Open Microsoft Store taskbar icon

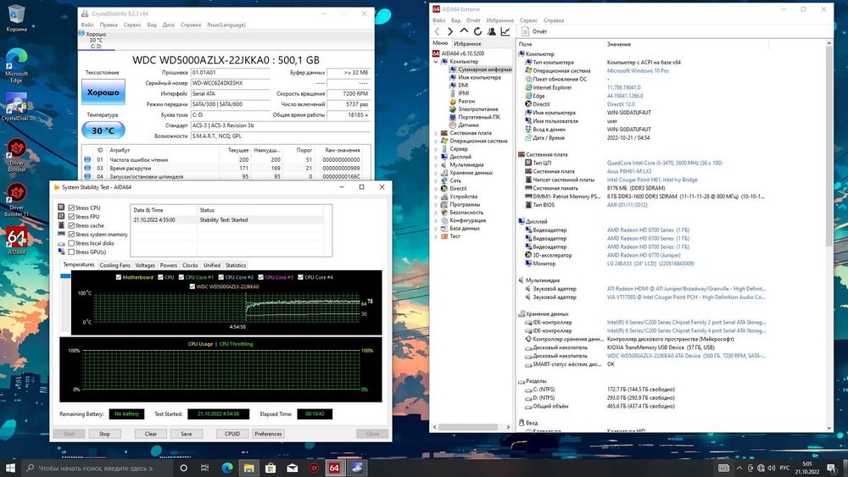pyautogui.click(x=271, y=468)
